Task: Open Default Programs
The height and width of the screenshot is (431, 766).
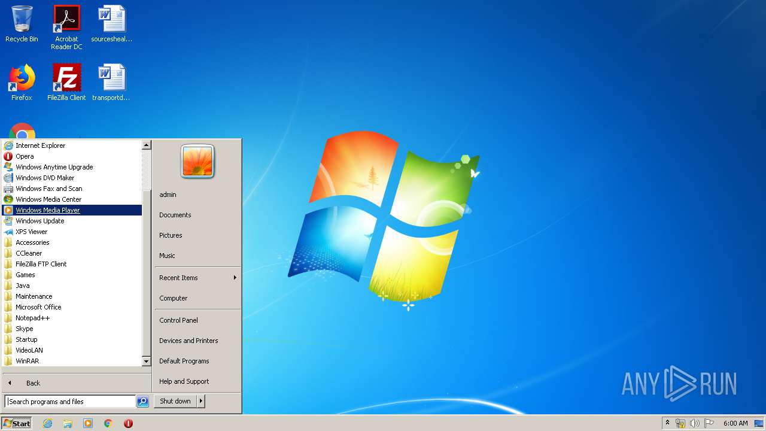Action: tap(197, 361)
